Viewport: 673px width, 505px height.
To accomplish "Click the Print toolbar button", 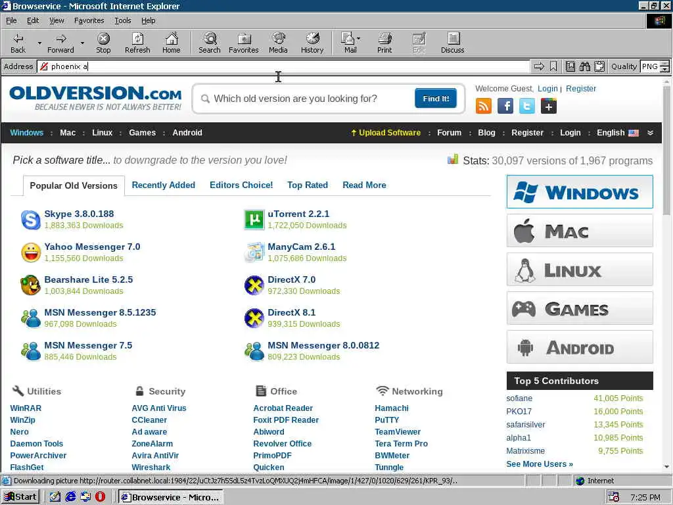I will point(384,43).
